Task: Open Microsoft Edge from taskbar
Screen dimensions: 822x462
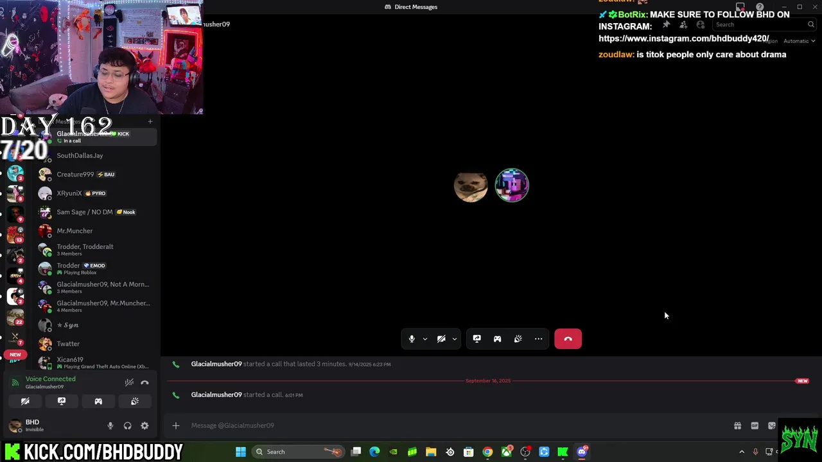Action: click(x=374, y=452)
